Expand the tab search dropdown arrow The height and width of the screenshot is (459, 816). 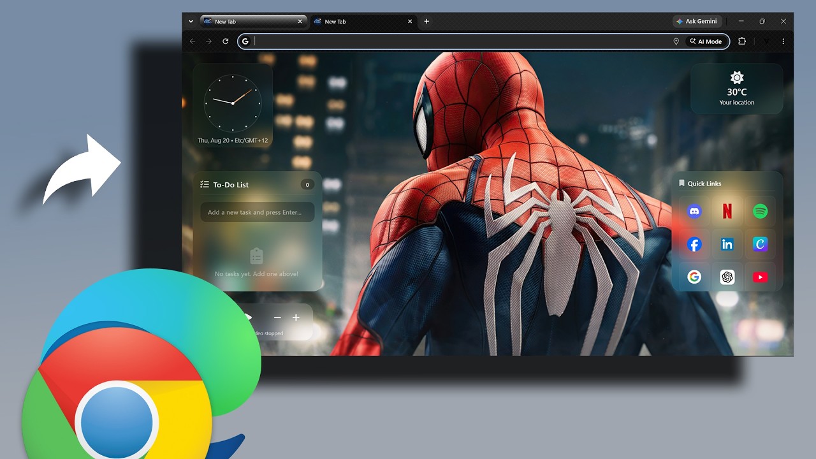pyautogui.click(x=191, y=21)
